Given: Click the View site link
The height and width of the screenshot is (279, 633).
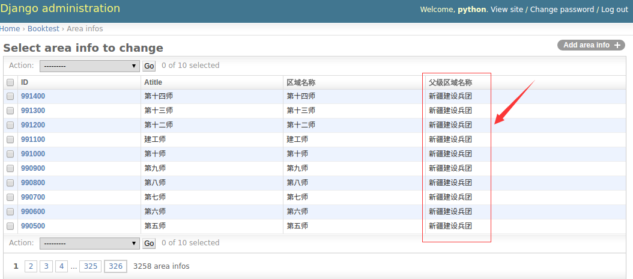Looking at the screenshot, I should [x=507, y=10].
